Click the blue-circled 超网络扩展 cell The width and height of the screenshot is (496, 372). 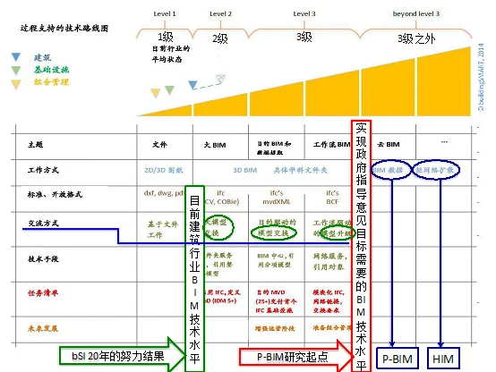click(436, 170)
